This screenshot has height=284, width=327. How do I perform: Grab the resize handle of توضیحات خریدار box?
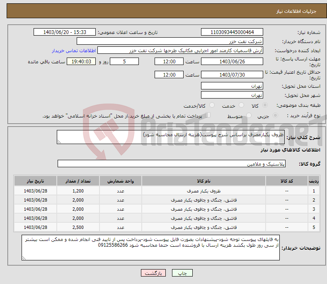[24, 258]
